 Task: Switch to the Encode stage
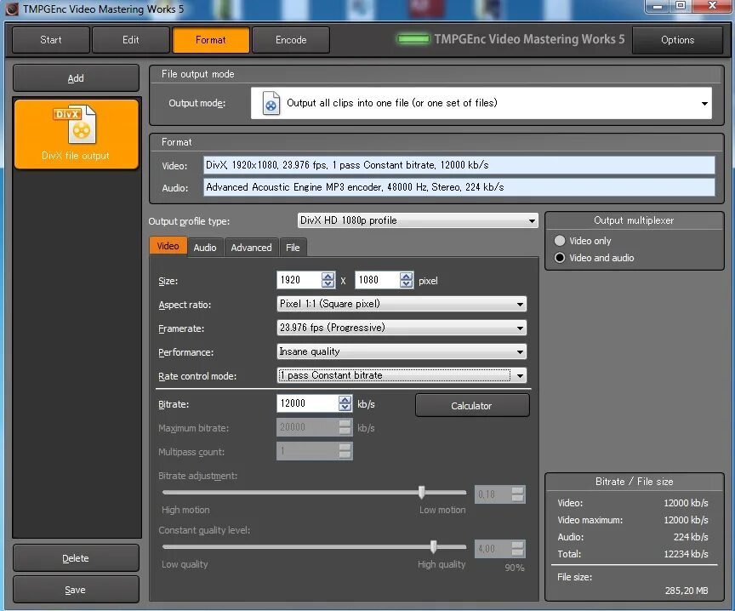pos(291,40)
